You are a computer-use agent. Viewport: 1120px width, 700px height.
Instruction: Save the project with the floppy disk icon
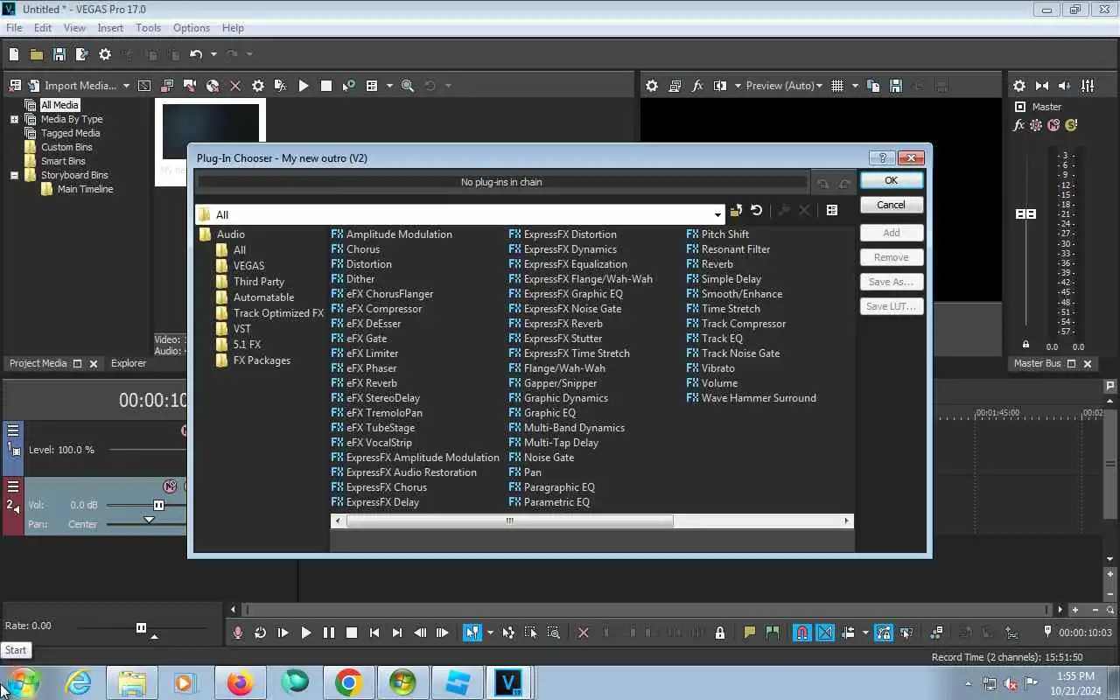(59, 54)
